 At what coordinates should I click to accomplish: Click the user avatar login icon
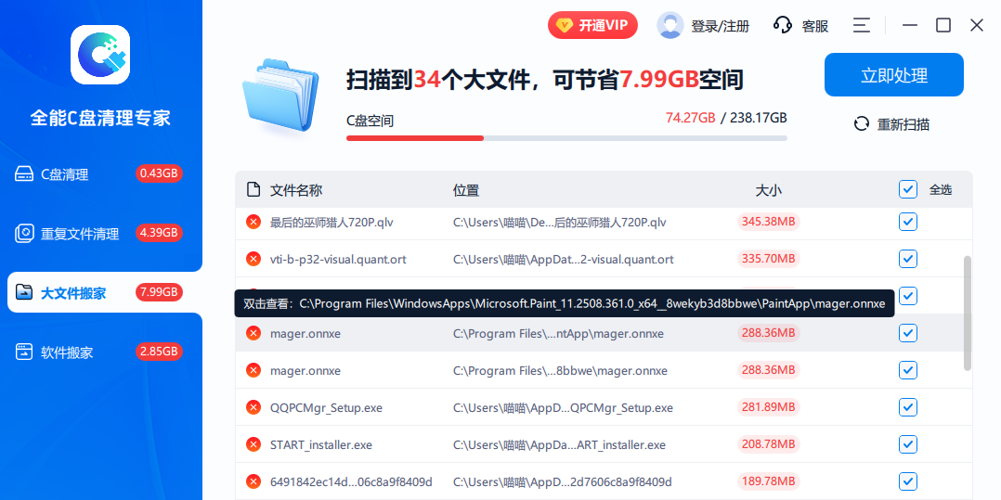[x=669, y=26]
